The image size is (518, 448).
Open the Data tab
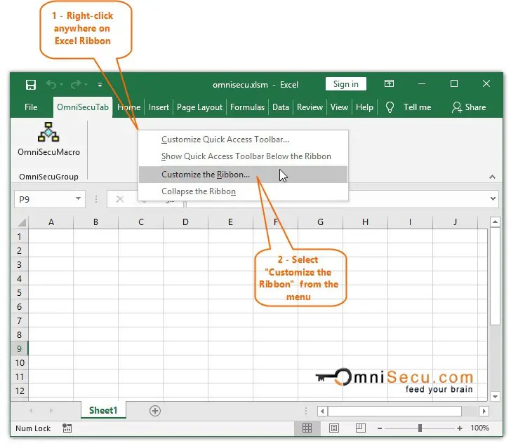tap(281, 107)
